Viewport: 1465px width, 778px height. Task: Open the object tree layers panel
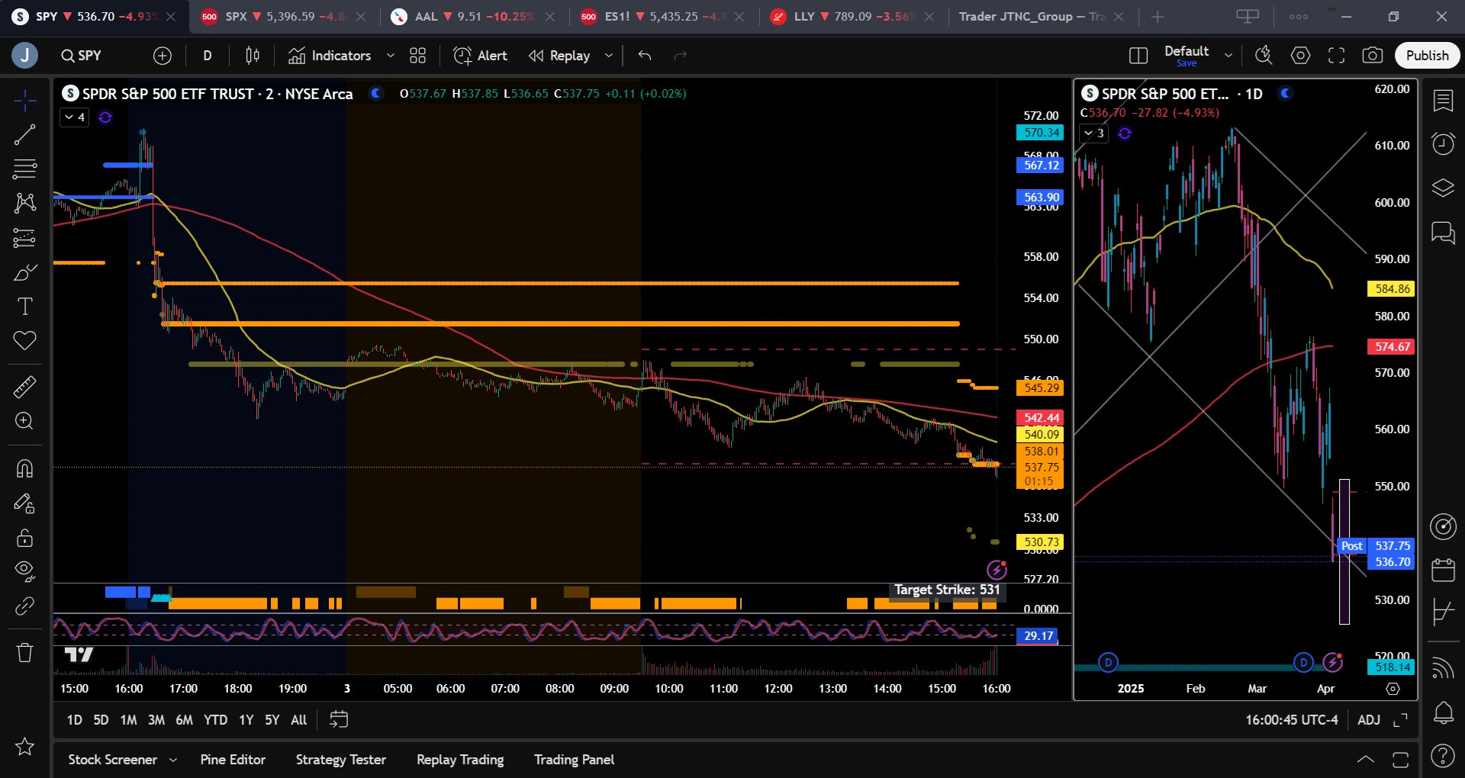pyautogui.click(x=1442, y=188)
